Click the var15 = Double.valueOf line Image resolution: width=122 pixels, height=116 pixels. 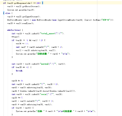click(x=44, y=91)
